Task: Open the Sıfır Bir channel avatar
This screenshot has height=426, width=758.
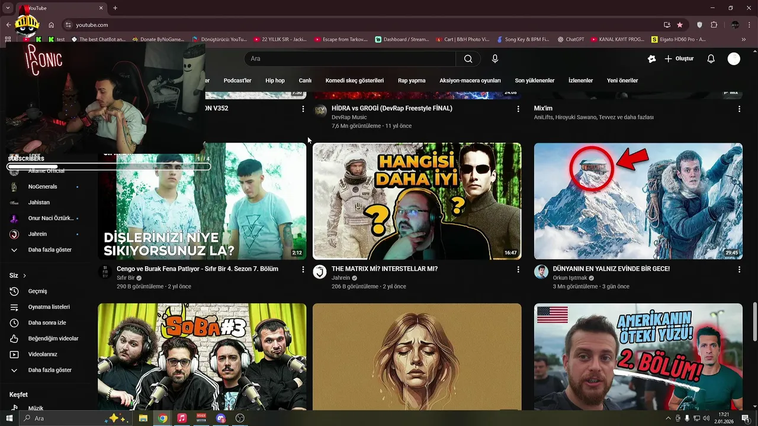Action: 105,272
